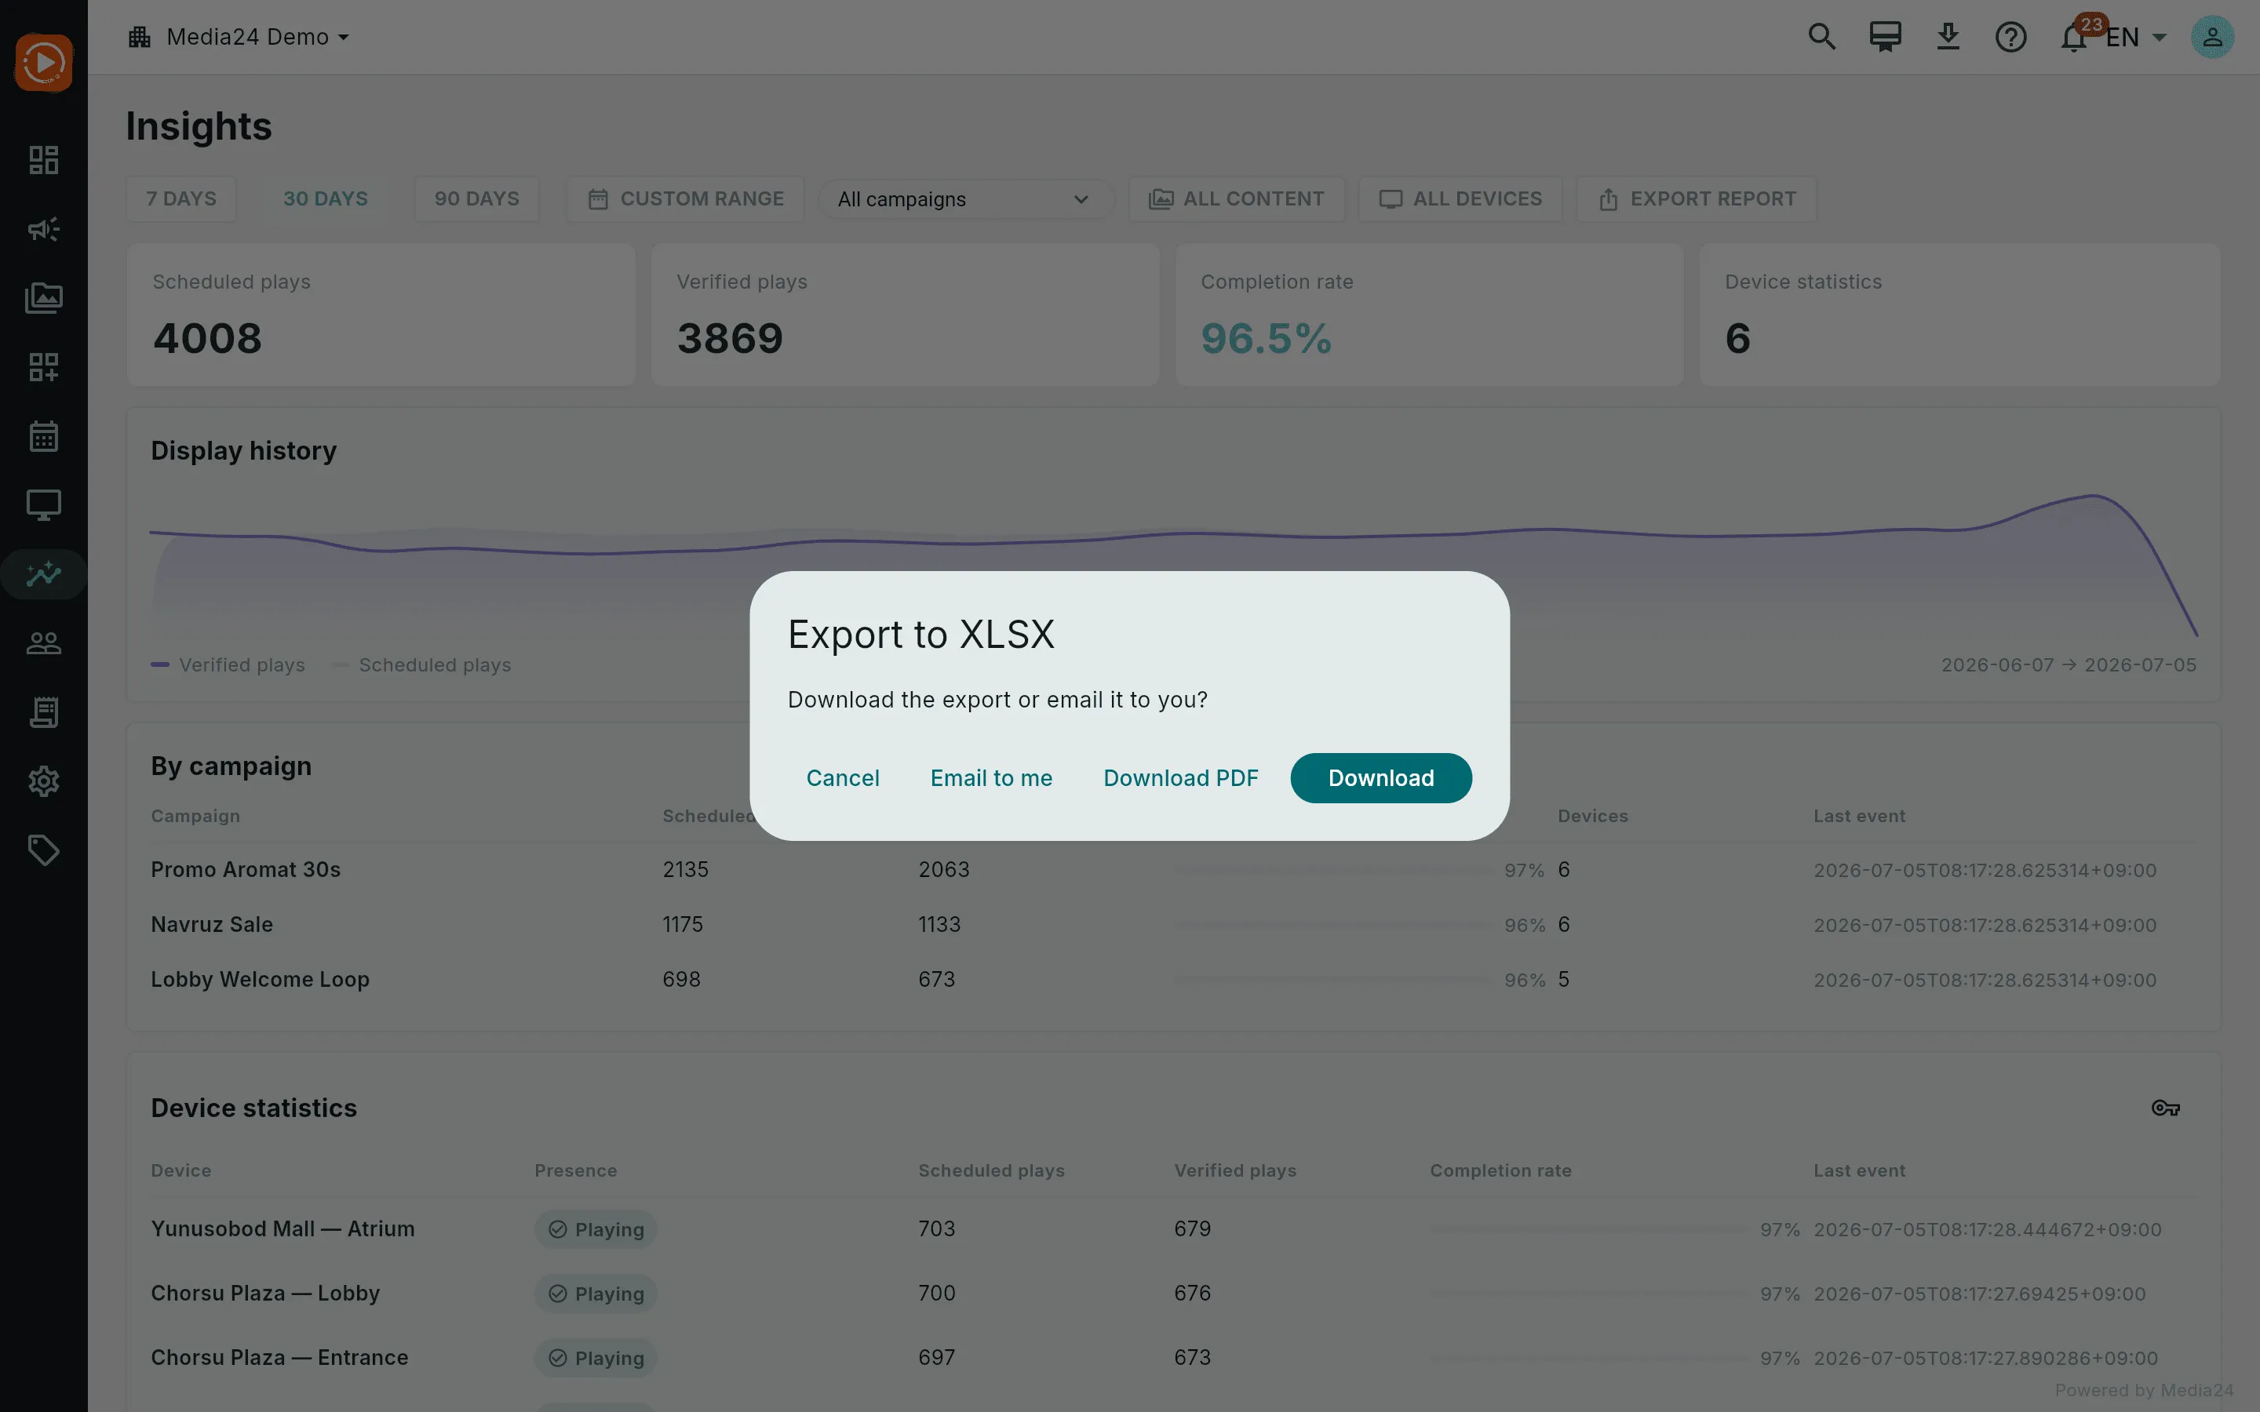Viewport: 2260px width, 1412px height.
Task: Open the widgets add-grid icon in sidebar
Action: pos(44,367)
